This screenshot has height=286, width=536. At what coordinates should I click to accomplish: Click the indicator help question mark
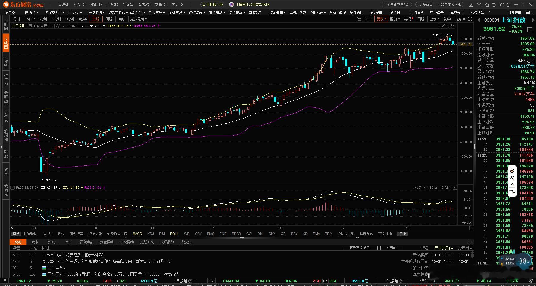tap(53, 26)
